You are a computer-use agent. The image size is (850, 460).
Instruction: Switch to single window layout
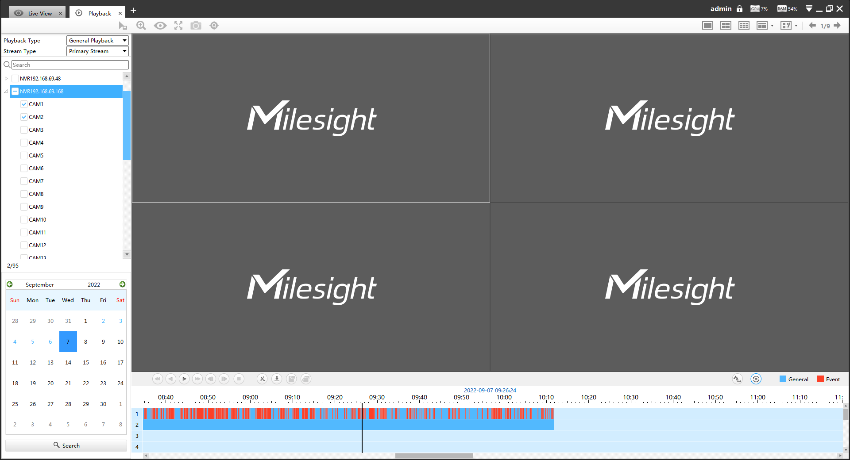point(707,26)
